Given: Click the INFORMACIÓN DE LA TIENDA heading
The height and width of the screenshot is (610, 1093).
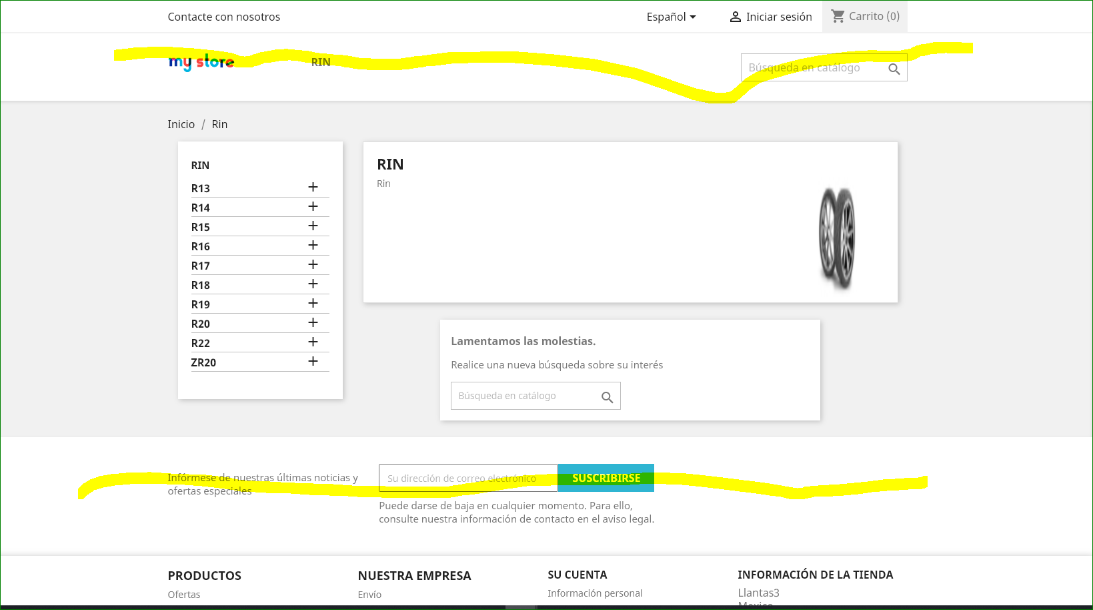Looking at the screenshot, I should (x=815, y=575).
